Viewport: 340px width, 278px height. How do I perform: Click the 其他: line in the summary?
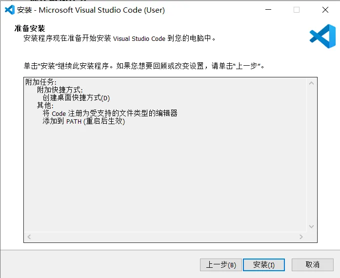pyautogui.click(x=45, y=105)
